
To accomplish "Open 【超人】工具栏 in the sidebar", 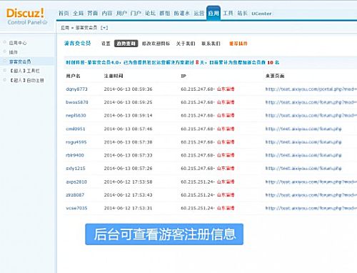I will coord(24,71).
